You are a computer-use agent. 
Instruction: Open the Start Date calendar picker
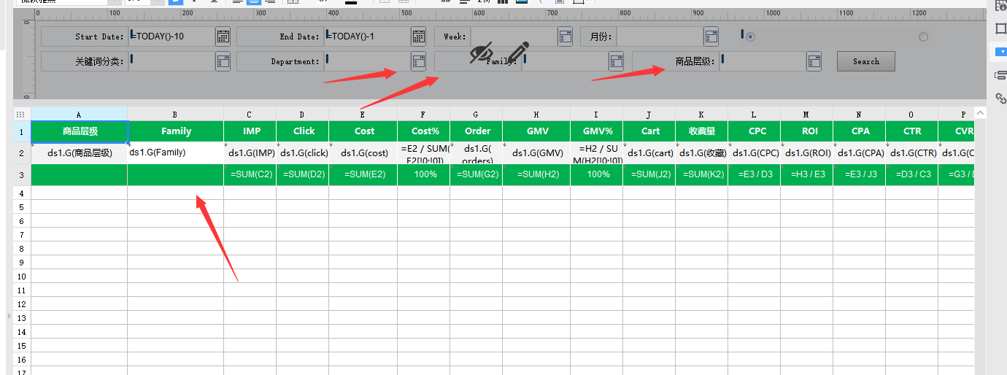[223, 36]
